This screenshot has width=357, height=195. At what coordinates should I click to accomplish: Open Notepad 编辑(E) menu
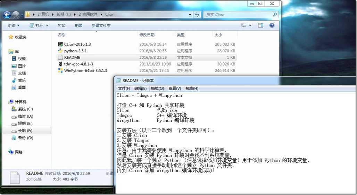(141, 88)
